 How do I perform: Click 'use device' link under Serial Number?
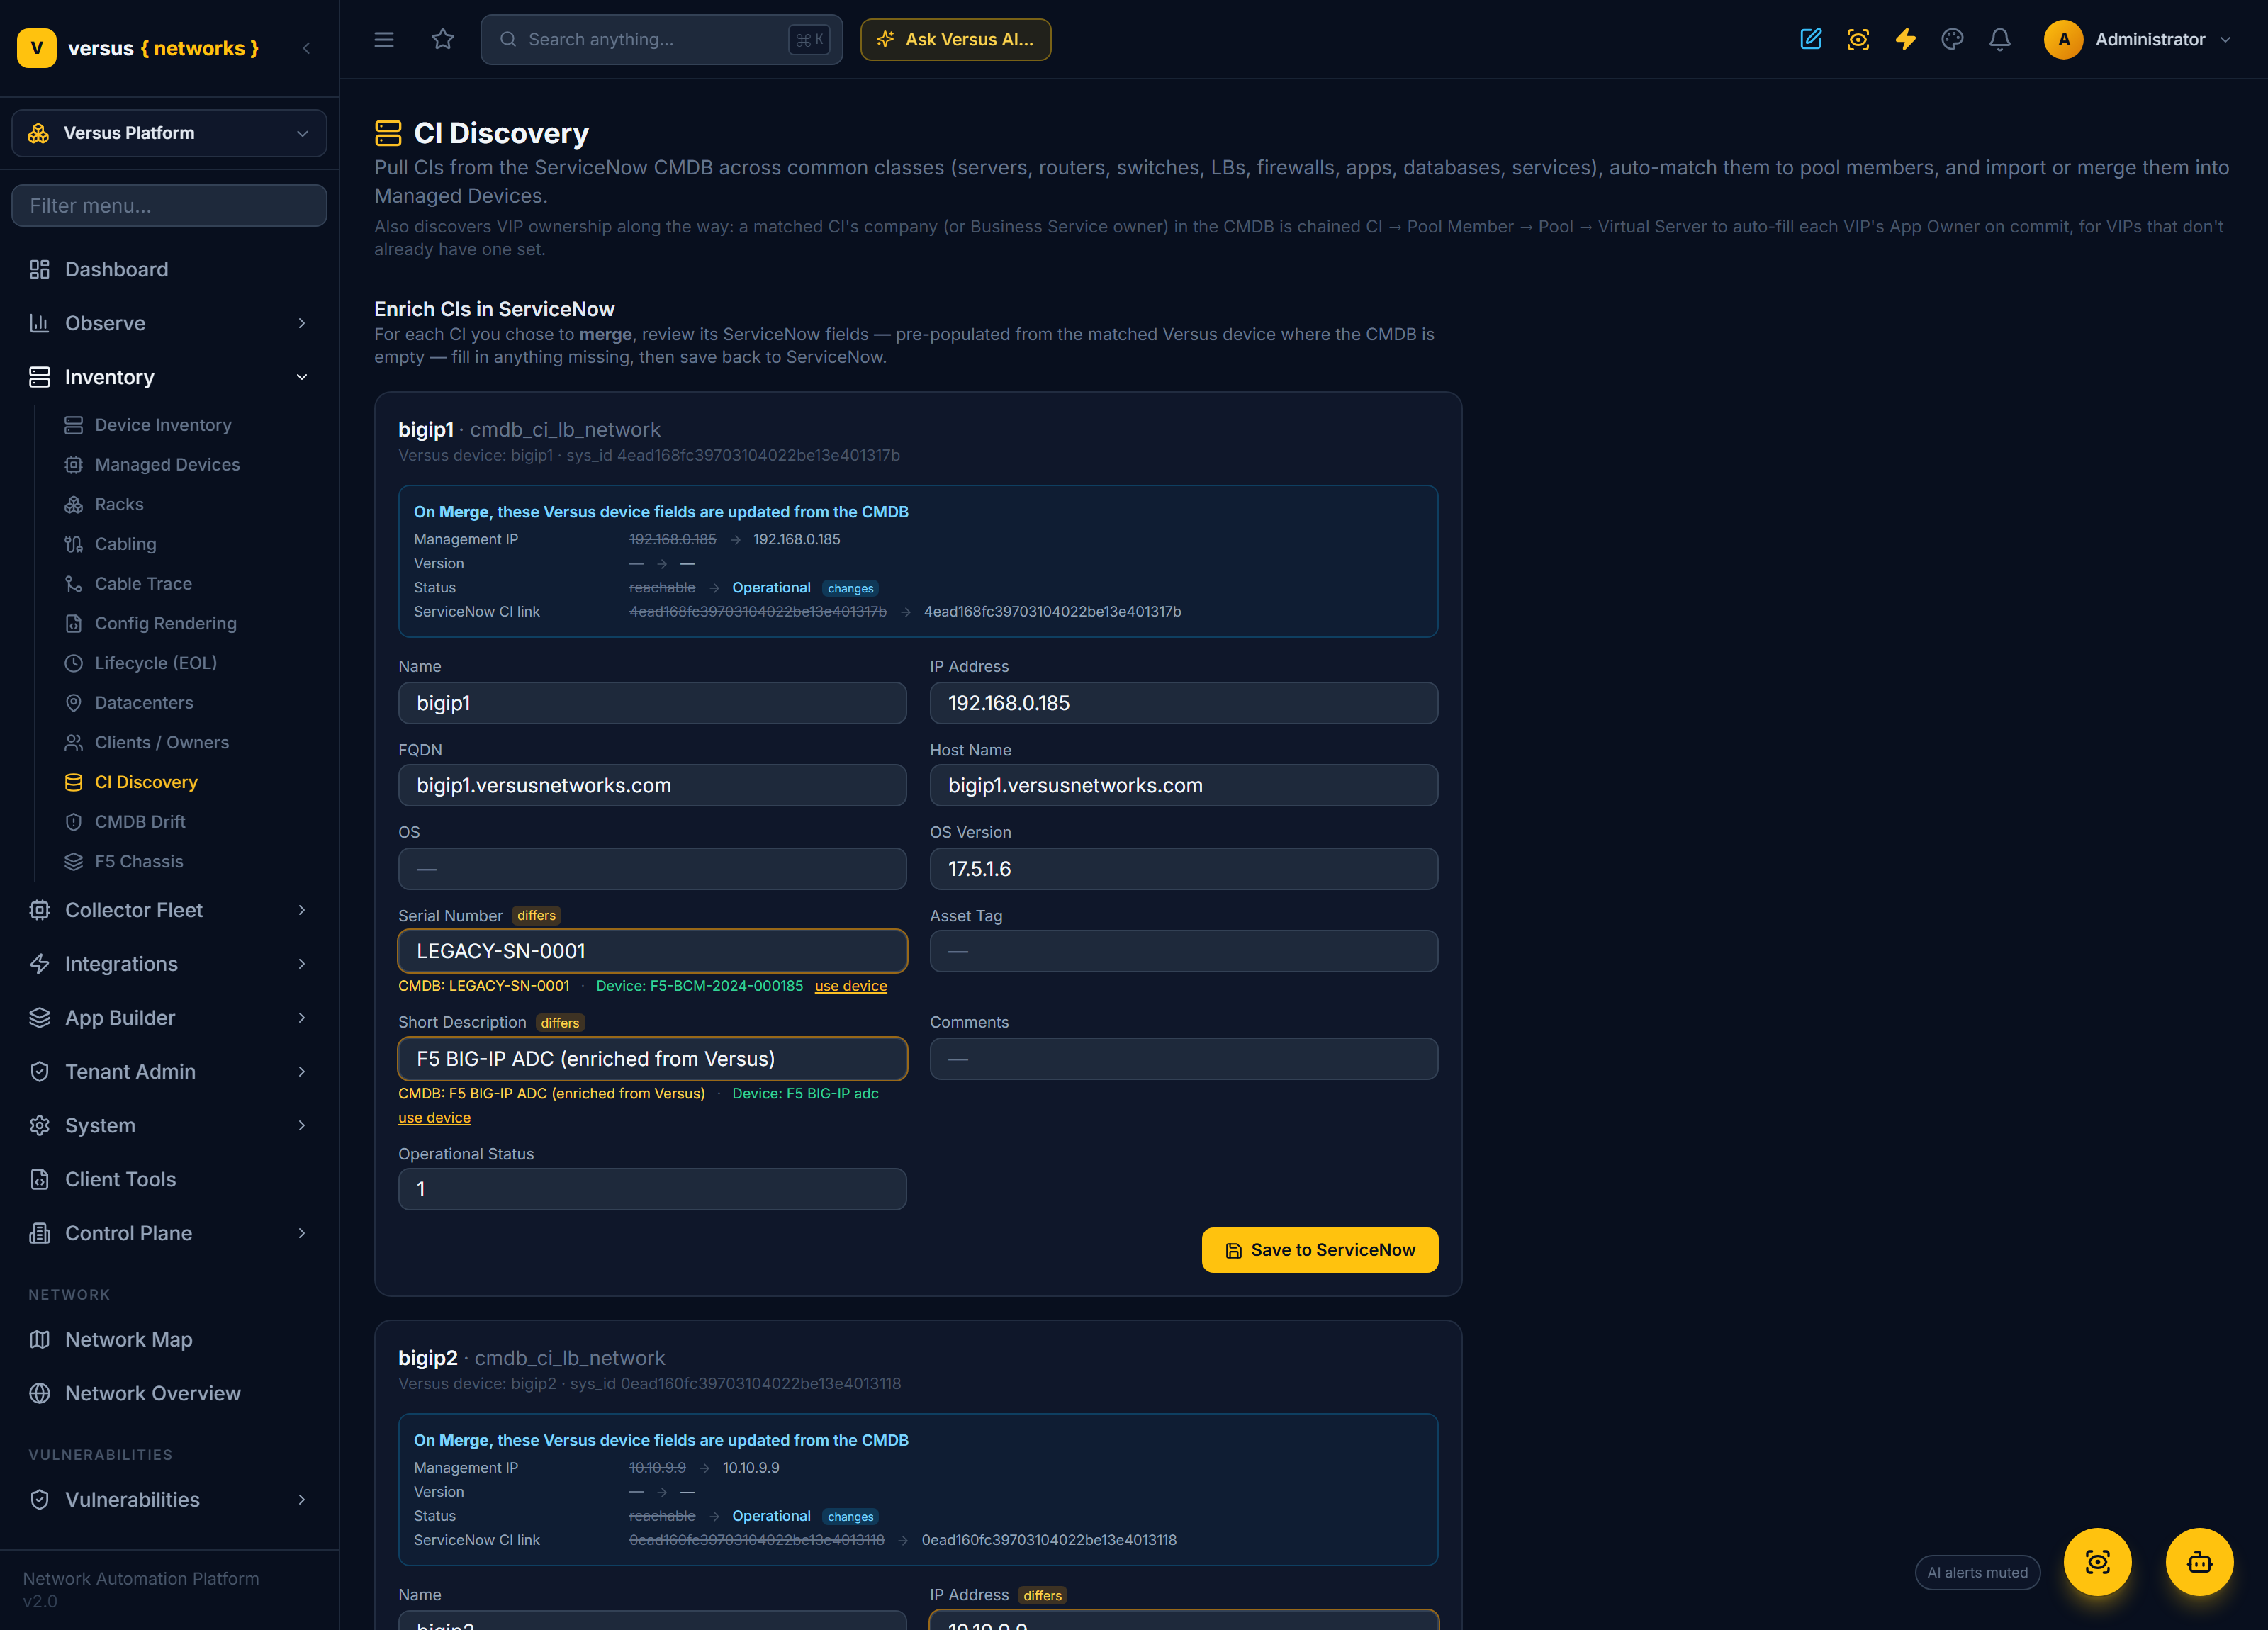(x=851, y=986)
